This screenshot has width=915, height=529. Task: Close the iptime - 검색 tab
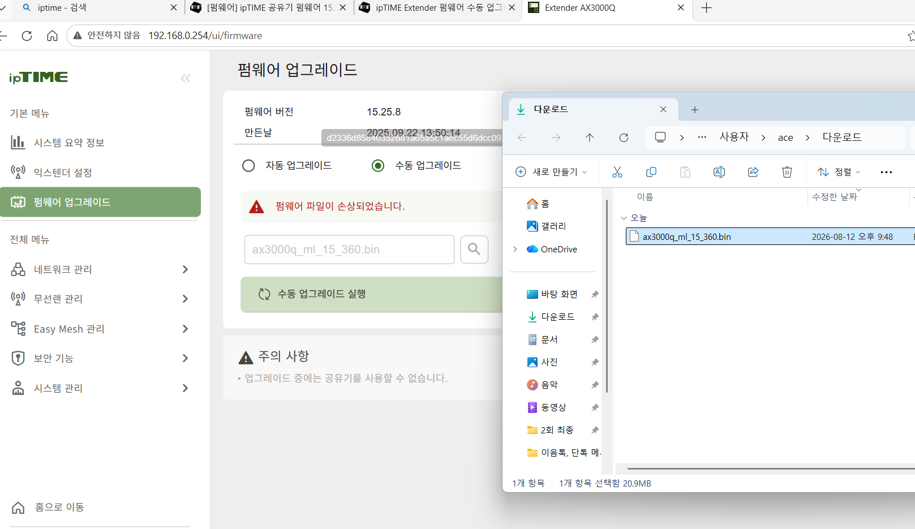coord(173,8)
